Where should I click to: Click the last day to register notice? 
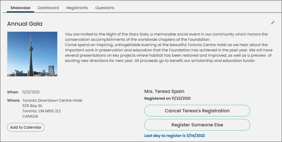tap(175, 136)
